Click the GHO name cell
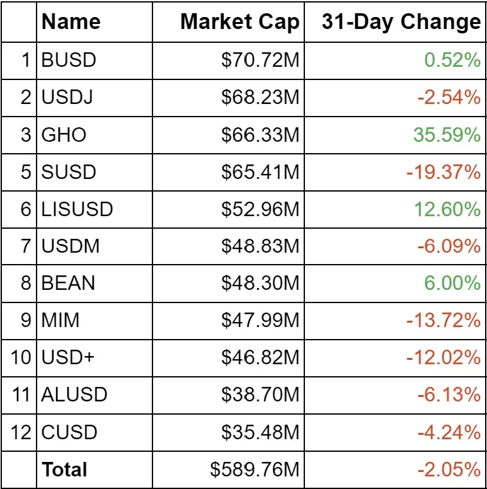 64,135
